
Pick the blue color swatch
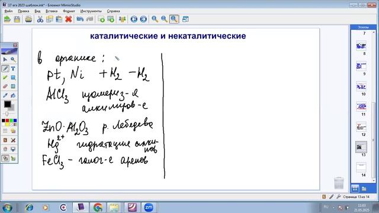15,121
